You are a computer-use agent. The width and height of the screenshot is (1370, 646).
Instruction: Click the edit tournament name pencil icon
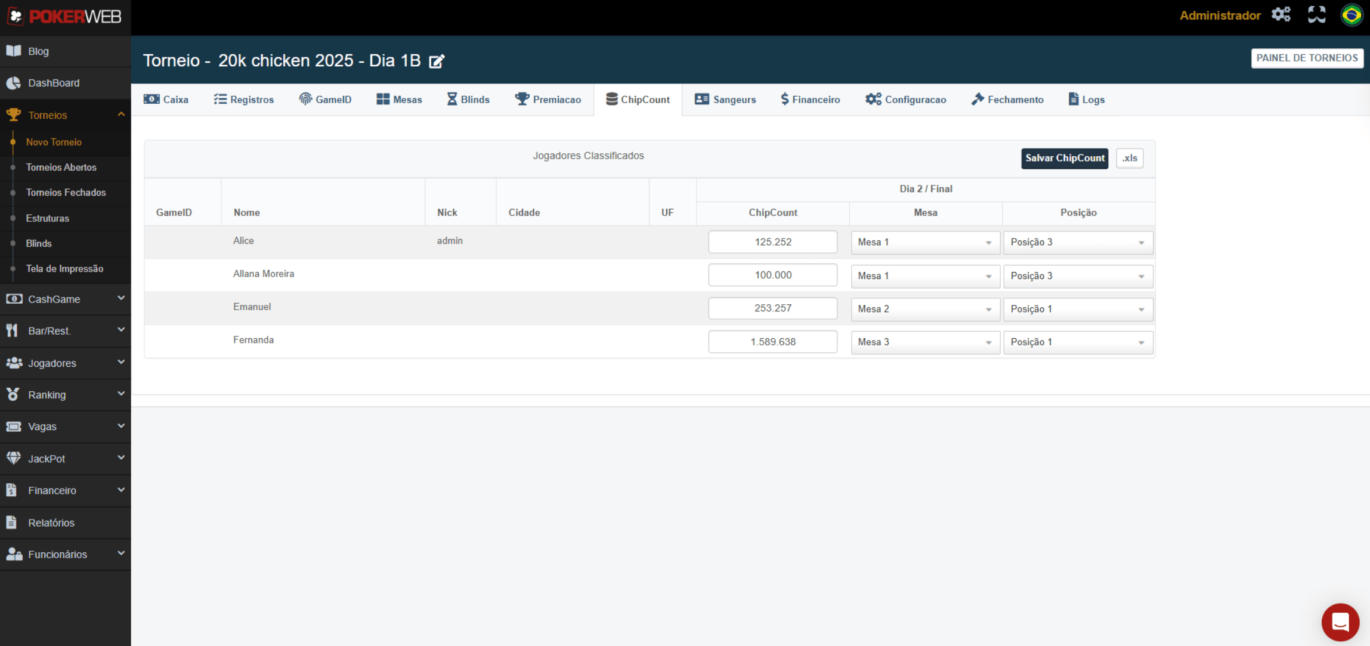click(x=437, y=61)
